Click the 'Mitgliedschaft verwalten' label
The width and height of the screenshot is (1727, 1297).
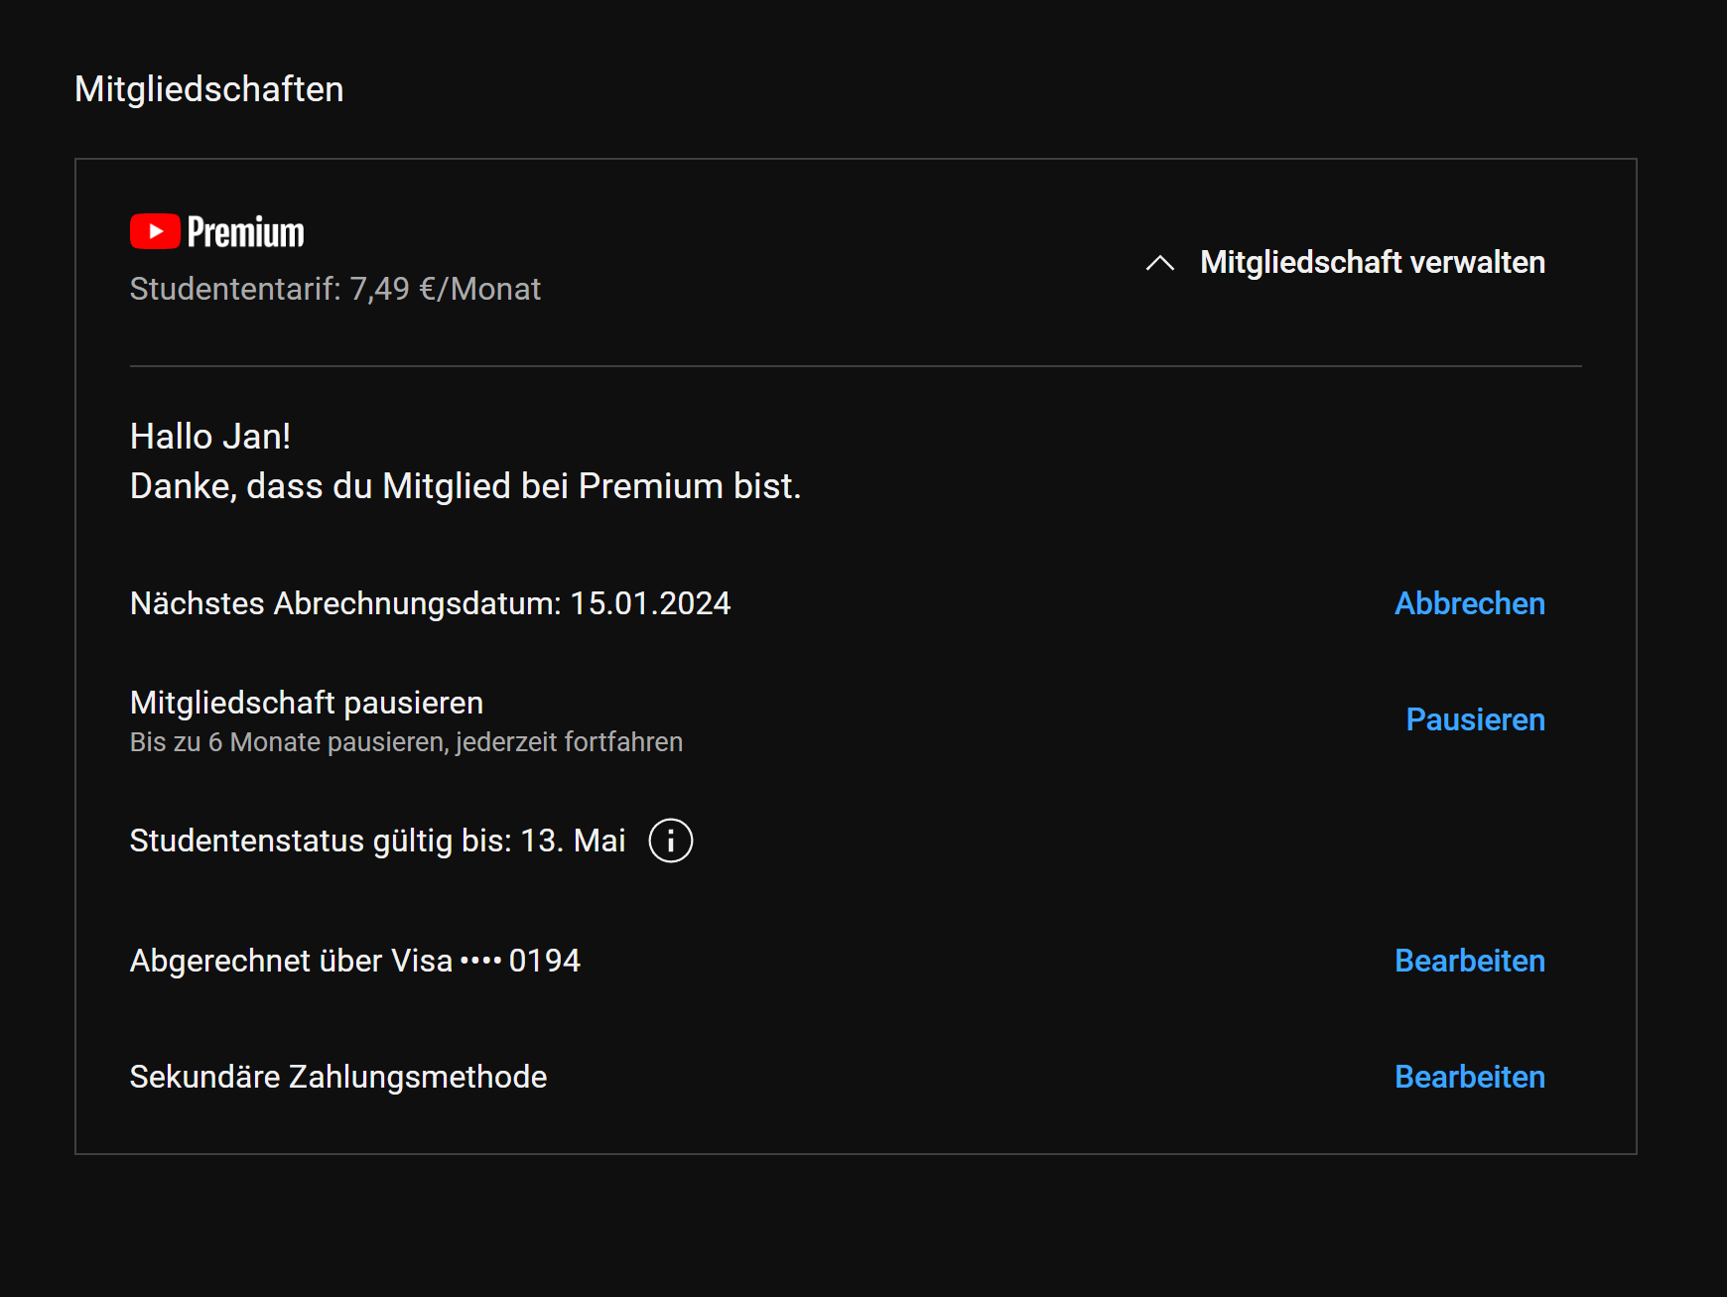[1372, 262]
